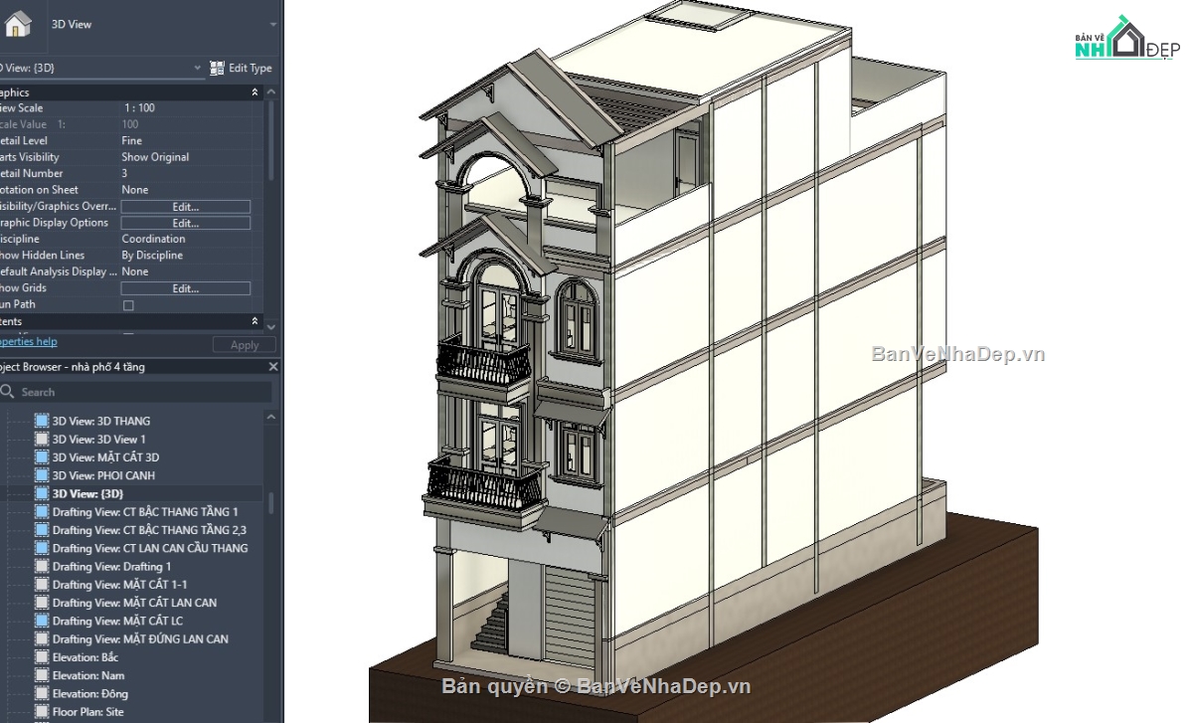Click the icon beside Elevation: Nam
The image size is (1193, 723).
pyautogui.click(x=42, y=675)
